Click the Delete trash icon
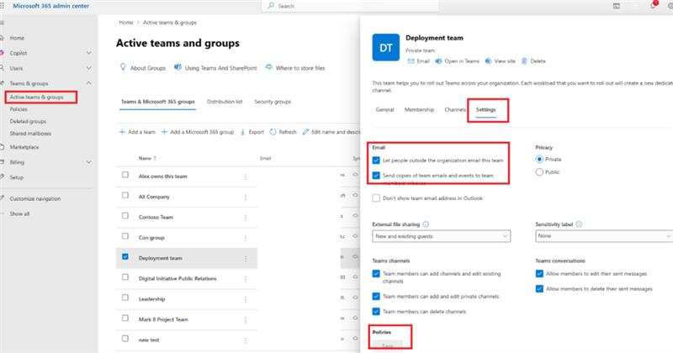The width and height of the screenshot is (673, 353). (524, 61)
